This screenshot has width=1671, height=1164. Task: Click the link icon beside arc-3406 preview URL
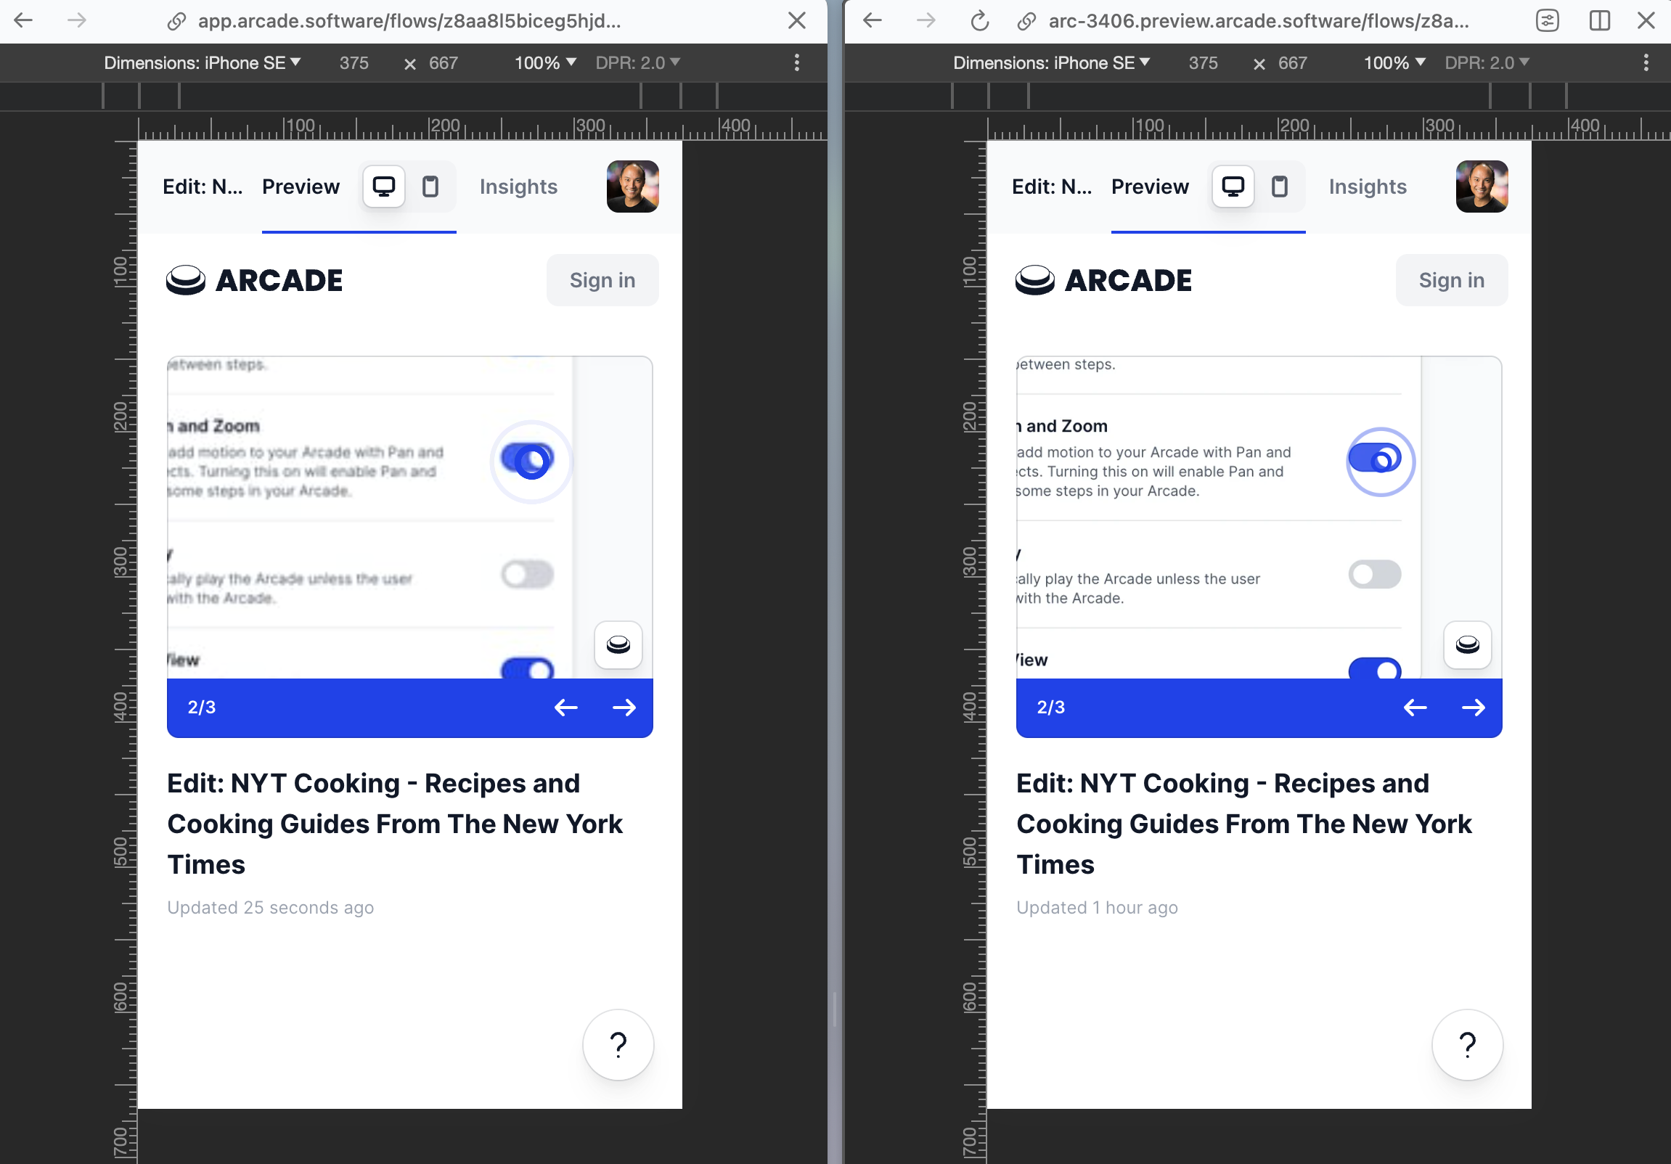click(1026, 21)
